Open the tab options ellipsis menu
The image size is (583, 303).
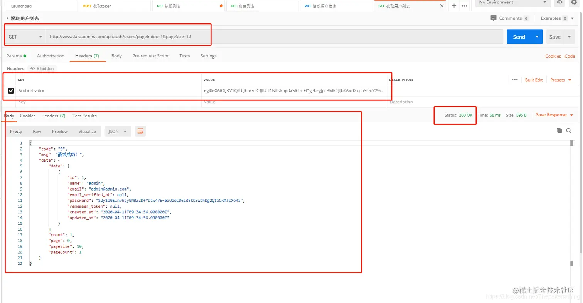tap(464, 6)
